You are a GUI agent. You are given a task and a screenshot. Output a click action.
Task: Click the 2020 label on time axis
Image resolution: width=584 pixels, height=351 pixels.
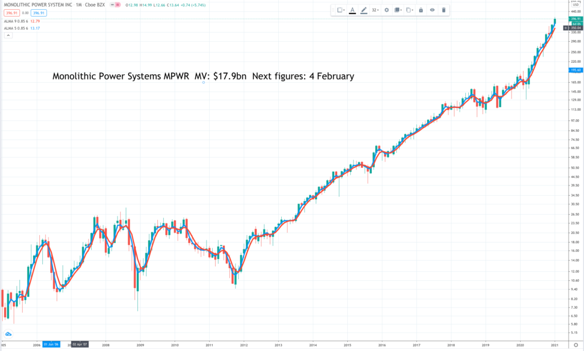coord(520,345)
